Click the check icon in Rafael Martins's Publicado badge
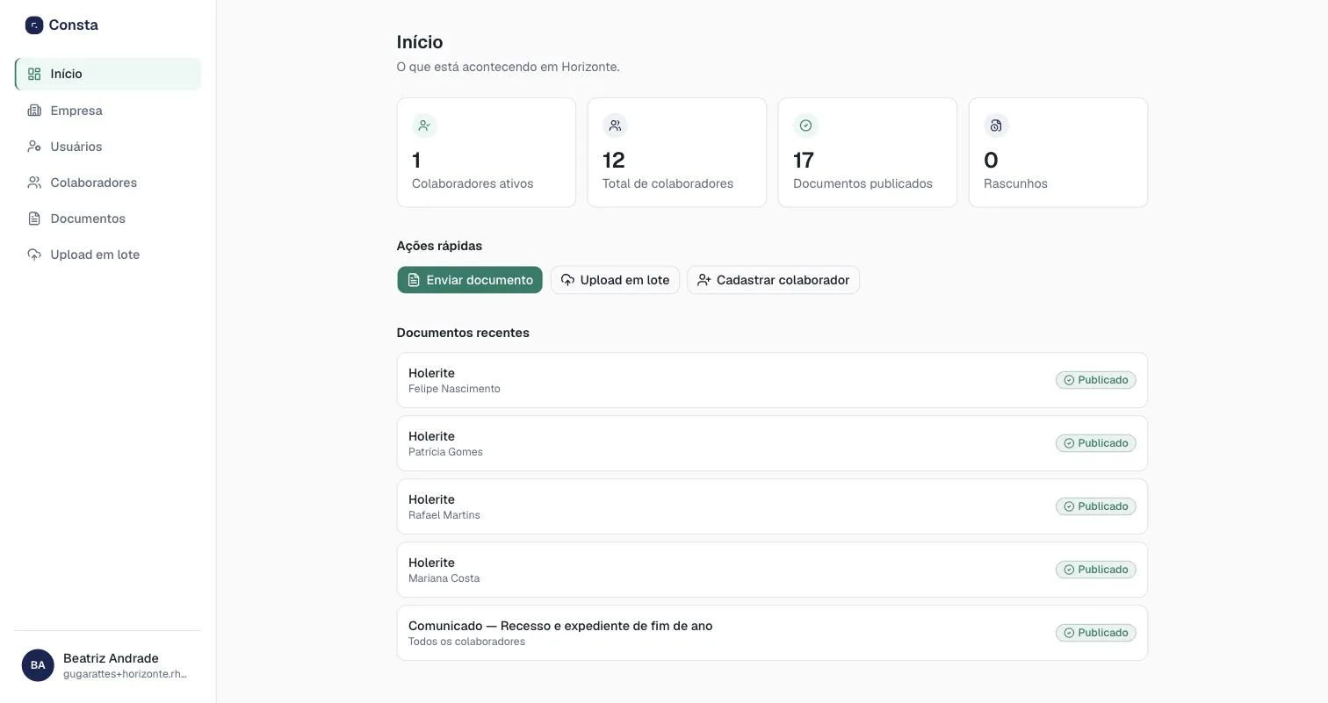This screenshot has height=703, width=1328. [1069, 506]
